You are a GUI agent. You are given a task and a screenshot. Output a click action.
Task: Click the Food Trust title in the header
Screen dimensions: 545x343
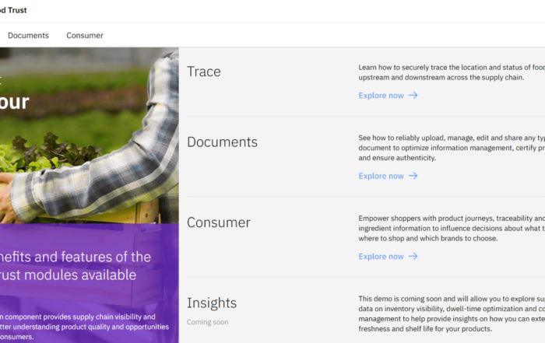pyautogui.click(x=13, y=10)
